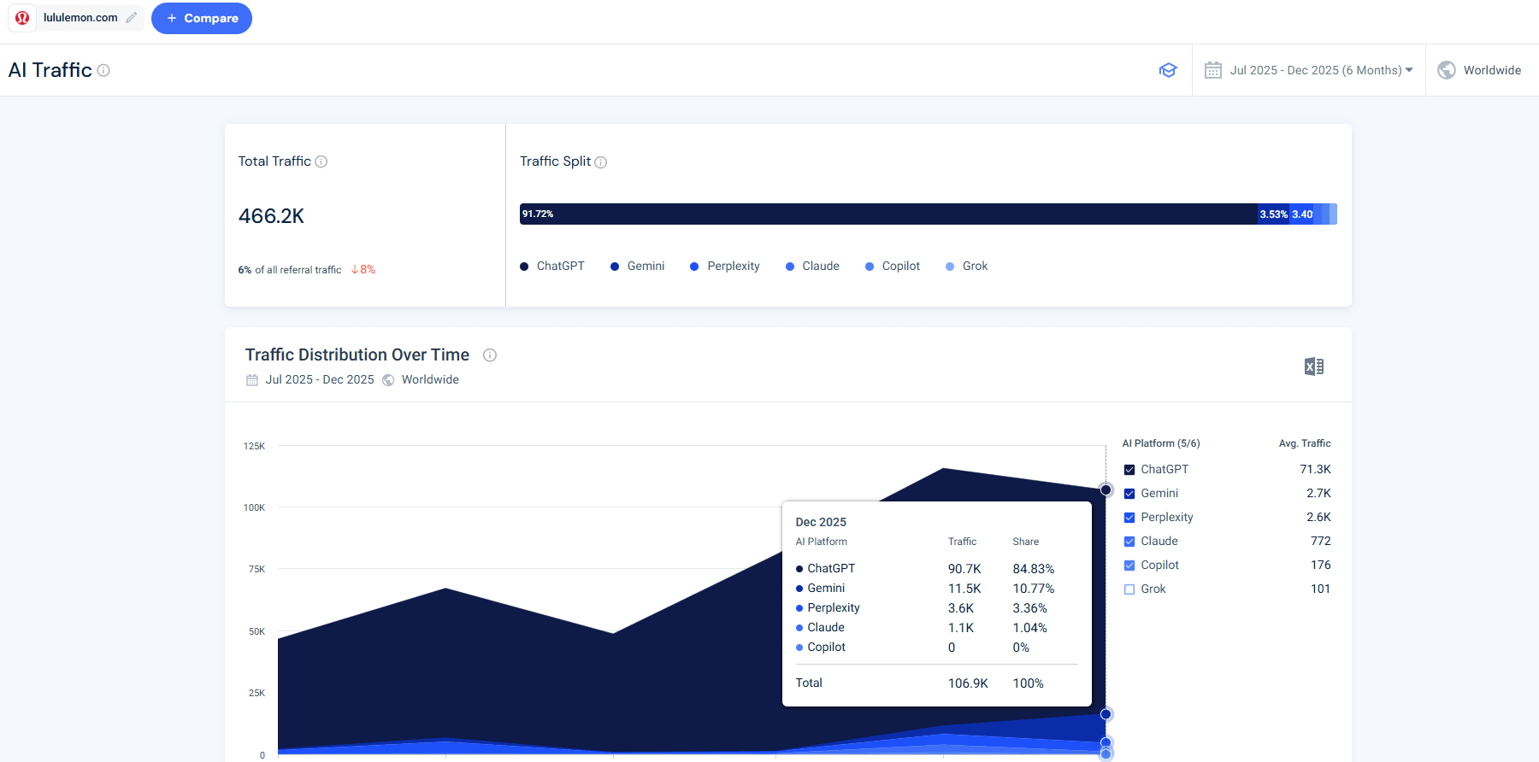Show the Traffic Split info tooltip icon
This screenshot has height=762, width=1539.
[x=601, y=162]
